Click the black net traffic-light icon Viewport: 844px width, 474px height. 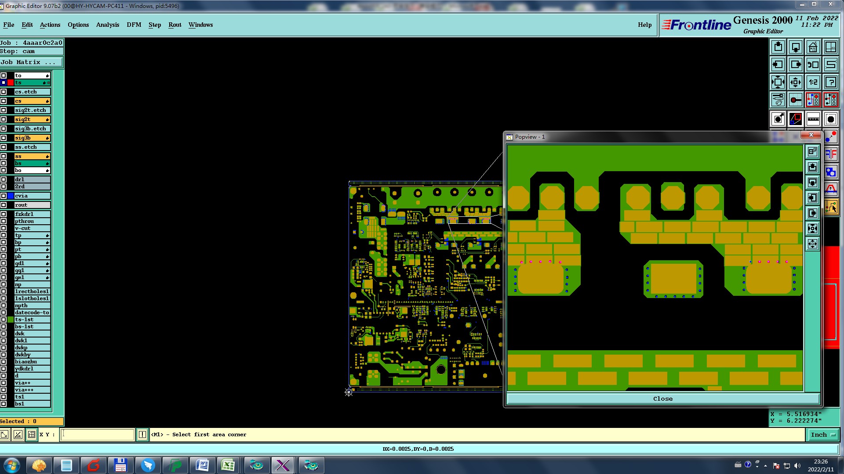[x=831, y=100]
